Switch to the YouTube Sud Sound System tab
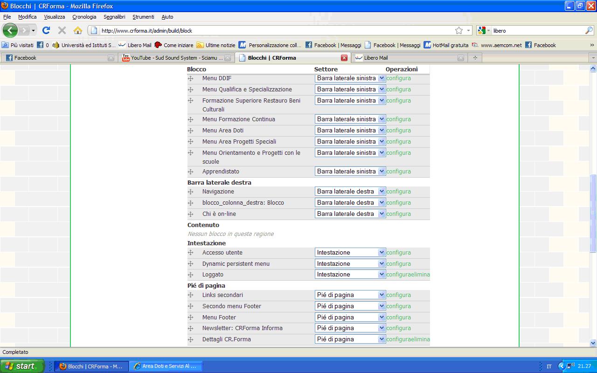Image resolution: width=597 pixels, height=373 pixels. click(176, 58)
